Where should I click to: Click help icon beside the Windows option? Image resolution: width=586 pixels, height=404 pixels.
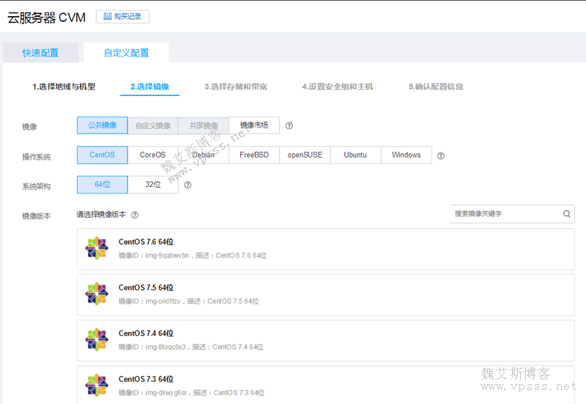[441, 155]
